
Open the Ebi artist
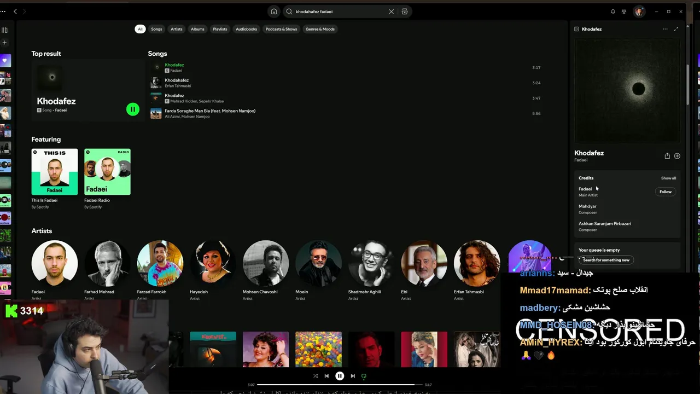[x=424, y=263]
